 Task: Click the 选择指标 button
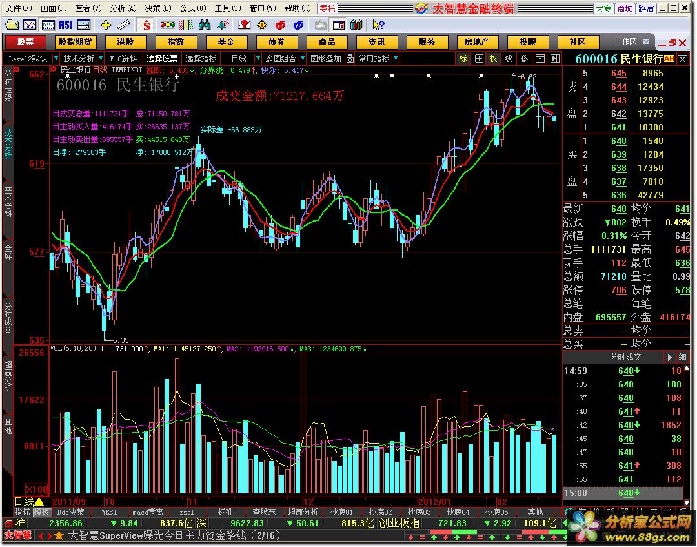pyautogui.click(x=201, y=58)
